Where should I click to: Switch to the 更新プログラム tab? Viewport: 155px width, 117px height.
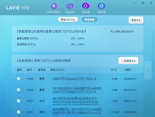[x=68, y=20]
